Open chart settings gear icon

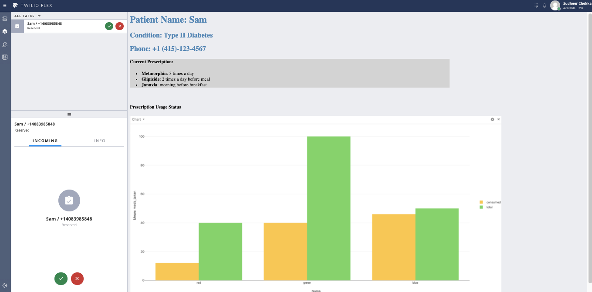492,119
